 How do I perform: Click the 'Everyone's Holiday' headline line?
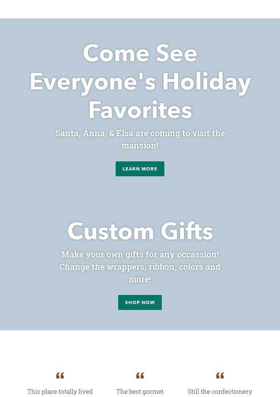click(140, 82)
